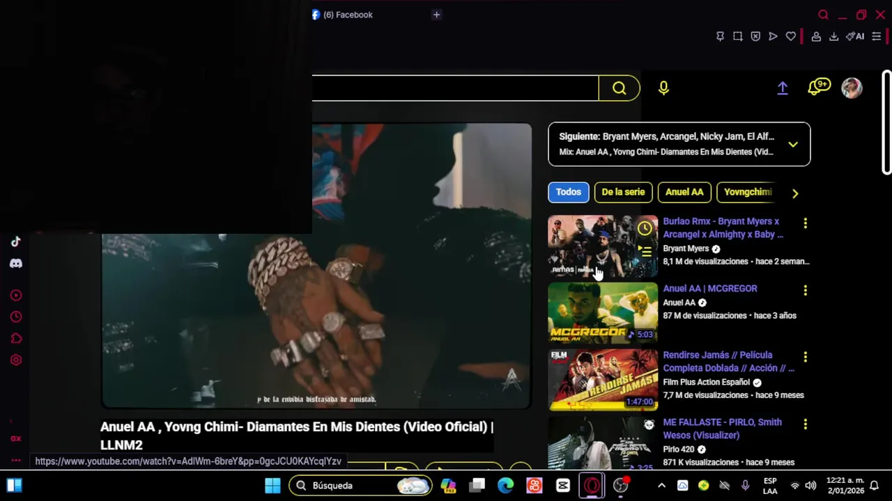This screenshot has width=892, height=501.
Task: Click the taskbar Búsqueda search box
Action: tap(361, 486)
